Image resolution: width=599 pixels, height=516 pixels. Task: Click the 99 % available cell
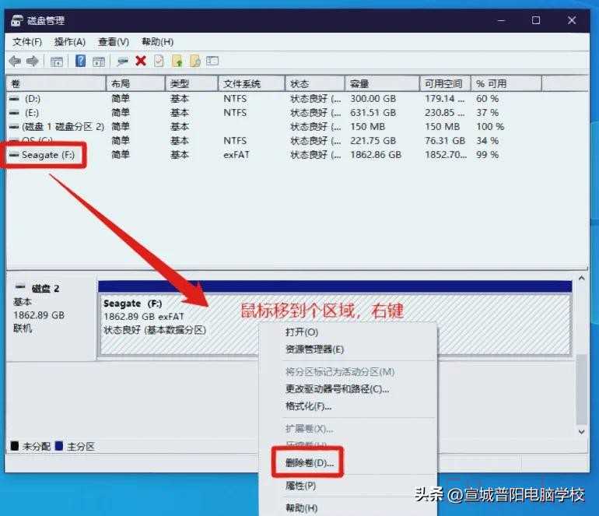coord(488,155)
